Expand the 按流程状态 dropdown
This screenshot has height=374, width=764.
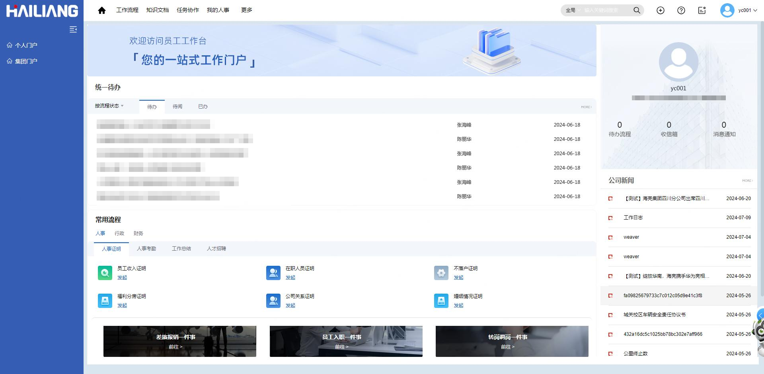click(x=109, y=106)
